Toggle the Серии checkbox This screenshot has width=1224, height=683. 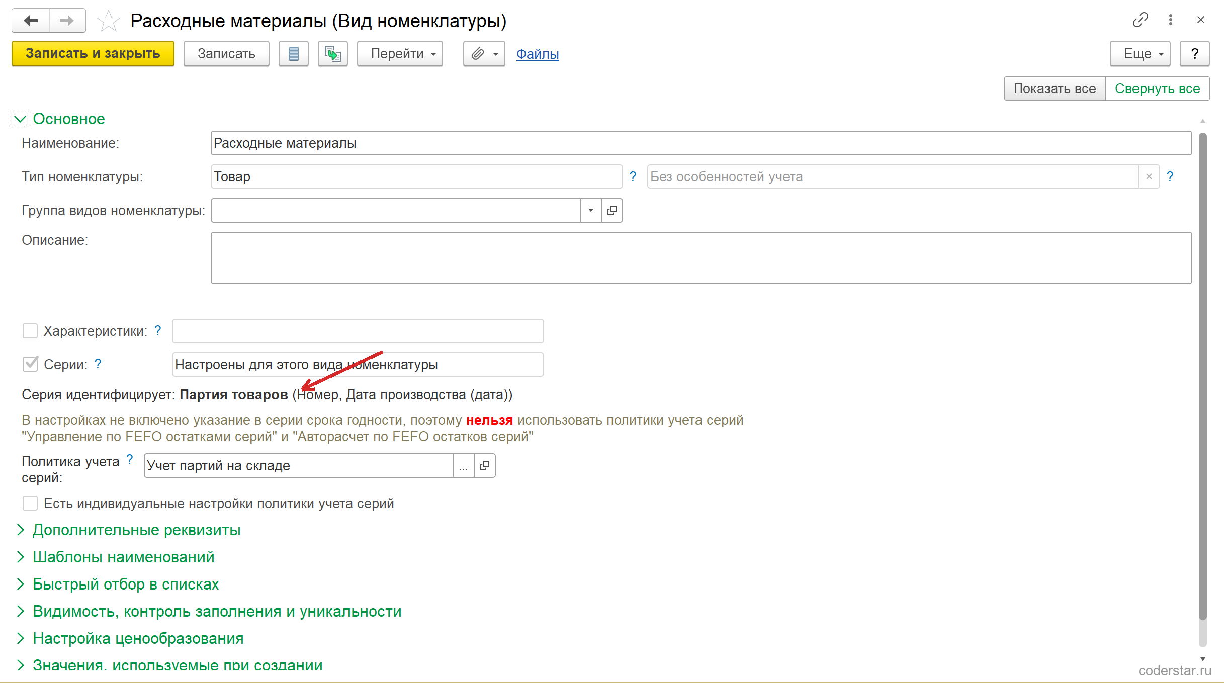30,364
